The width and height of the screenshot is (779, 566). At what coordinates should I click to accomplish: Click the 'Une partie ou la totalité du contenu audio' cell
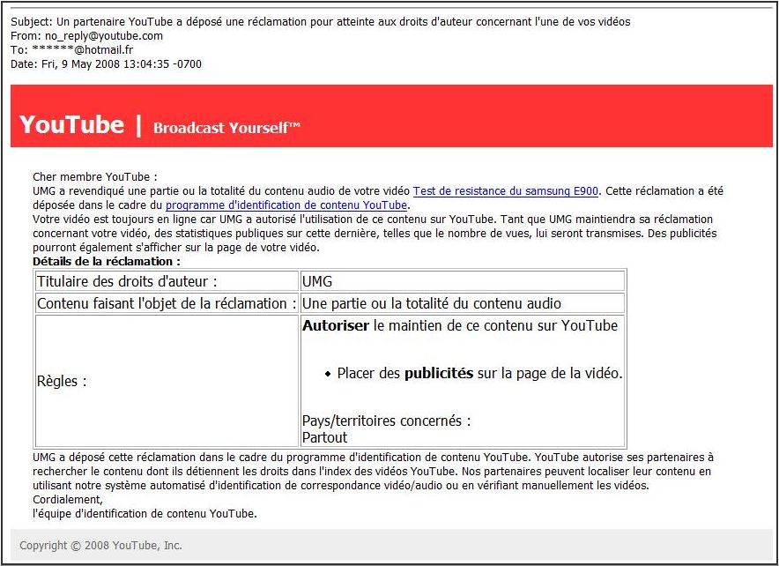[x=462, y=303]
